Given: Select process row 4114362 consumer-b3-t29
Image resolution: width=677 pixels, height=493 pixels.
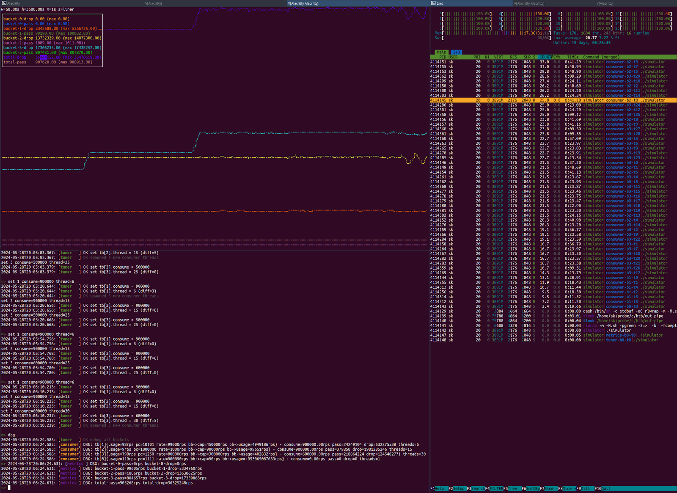Looking at the screenshot, I should 553,76.
